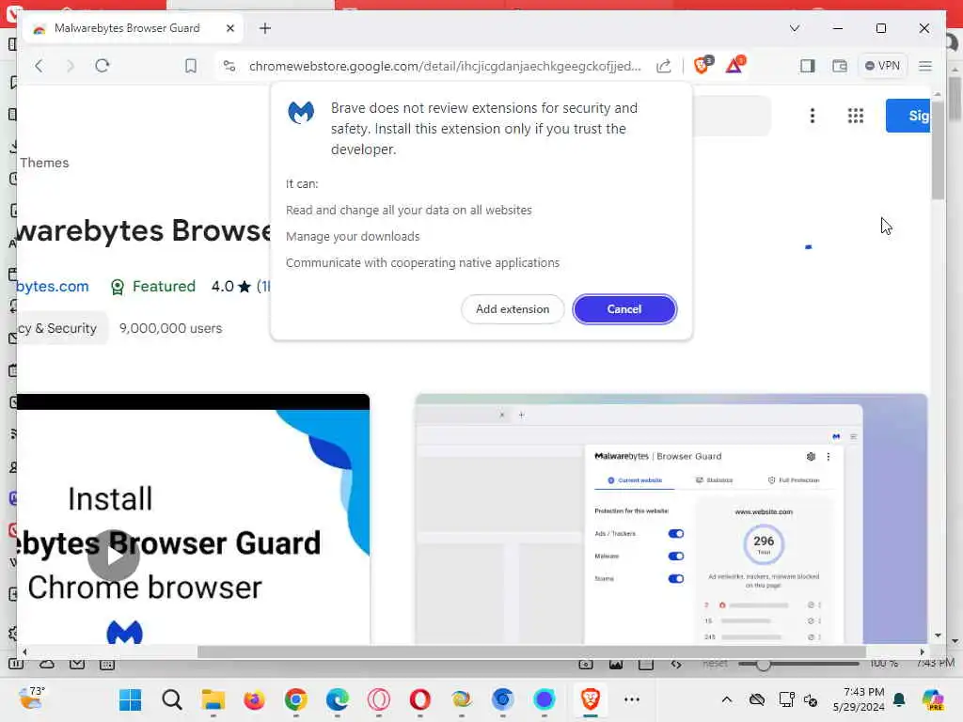Open a new tab with plus button
The width and height of the screenshot is (963, 722).
tap(264, 28)
